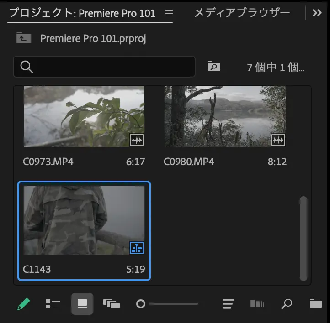330x323 pixels.
Task: Navigate up using the folder-up icon
Action: tap(24, 38)
